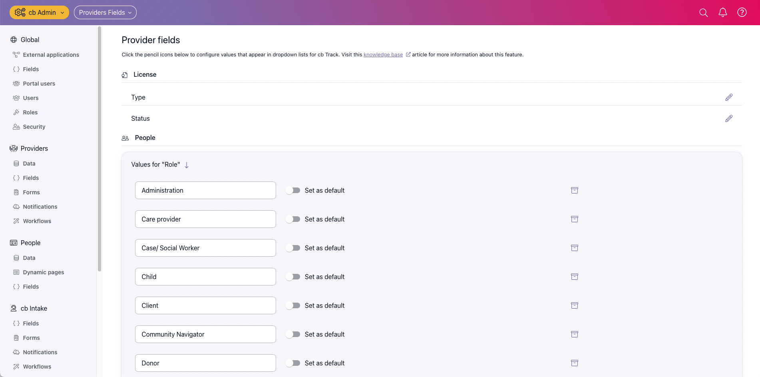This screenshot has width=760, height=377.
Task: Select Security in the Global menu
Action: tap(34, 127)
